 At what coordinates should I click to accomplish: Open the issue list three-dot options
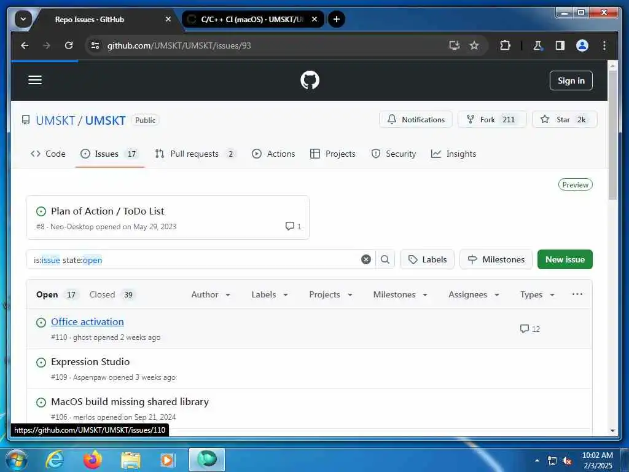[x=577, y=294]
